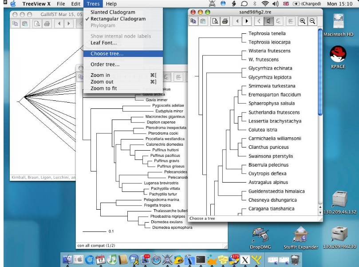Click the clock showing Mon 15:10
Viewport: 359px width, 267px height.
coord(340,4)
